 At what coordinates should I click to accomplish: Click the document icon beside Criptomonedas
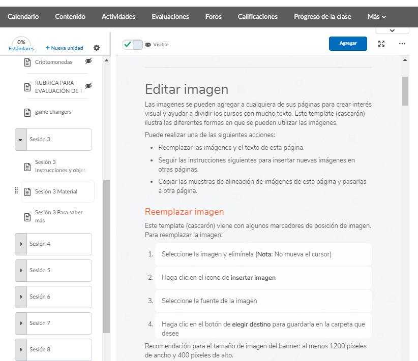pos(28,62)
